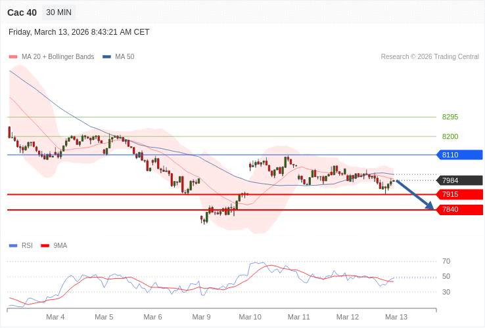The width and height of the screenshot is (485, 328).
Task: Click the red 9MA legend swatch
Action: [x=45, y=246]
